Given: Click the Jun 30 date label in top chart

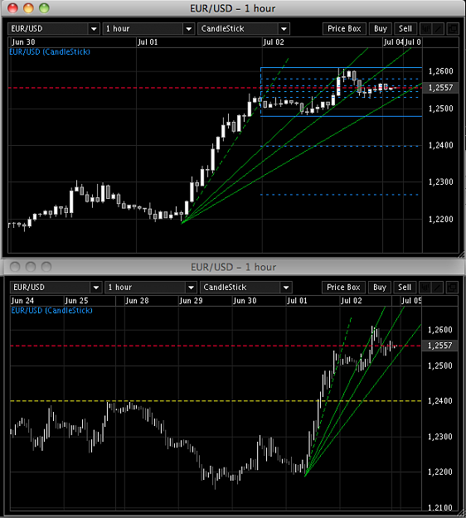Looking at the screenshot, I should point(23,42).
